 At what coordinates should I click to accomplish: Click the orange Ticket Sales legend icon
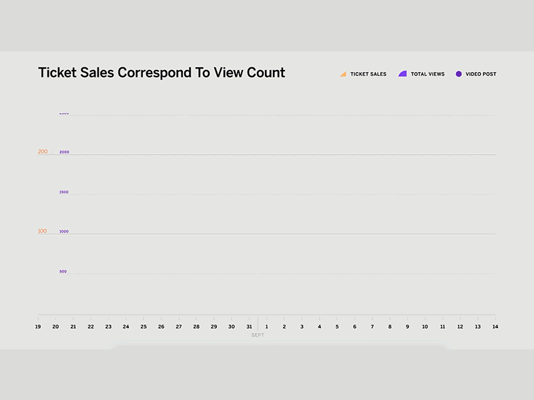[x=343, y=74]
